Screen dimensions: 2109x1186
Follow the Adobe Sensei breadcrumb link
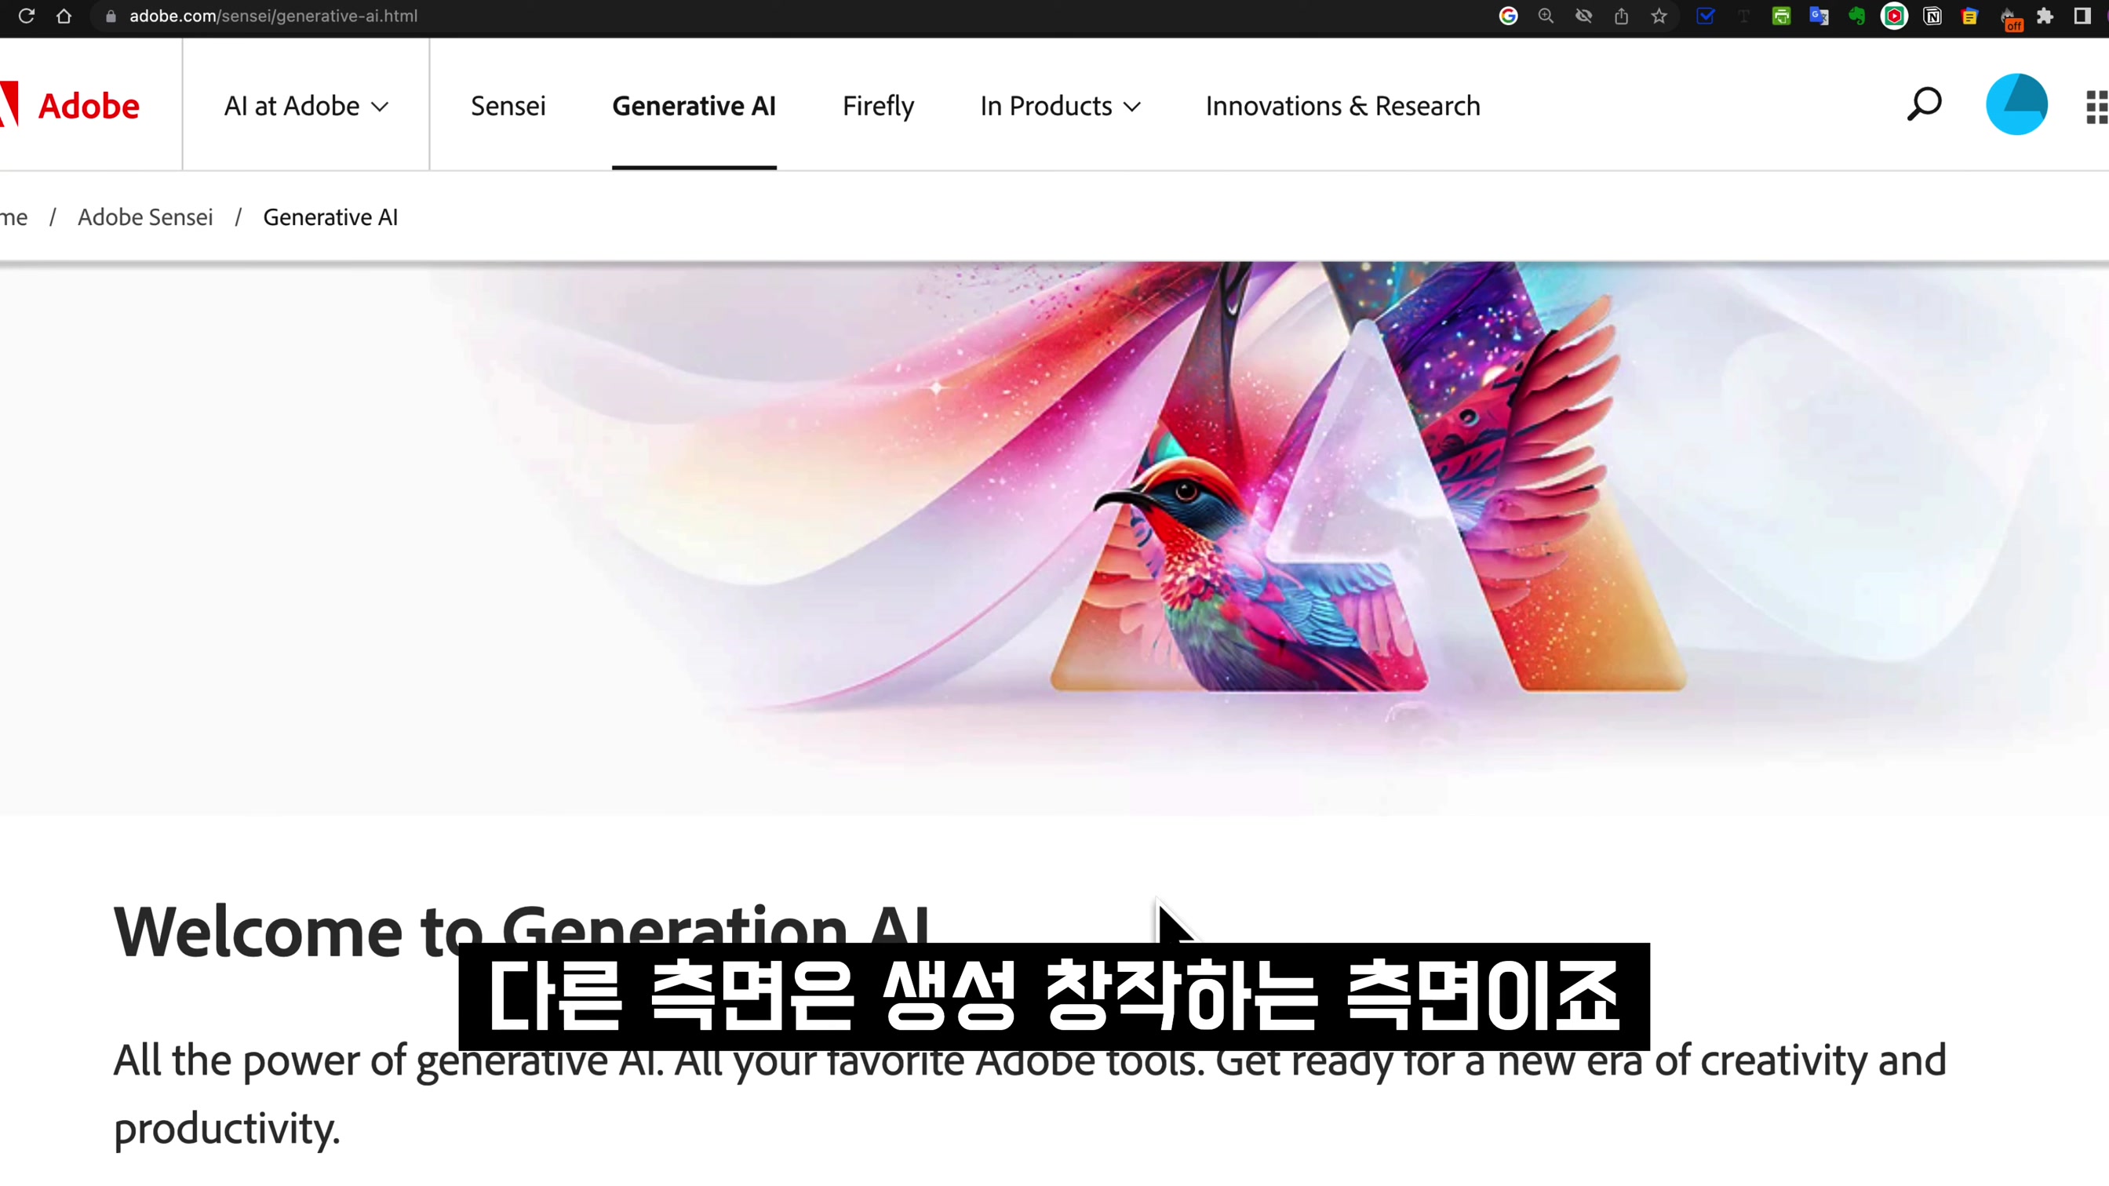coord(145,217)
